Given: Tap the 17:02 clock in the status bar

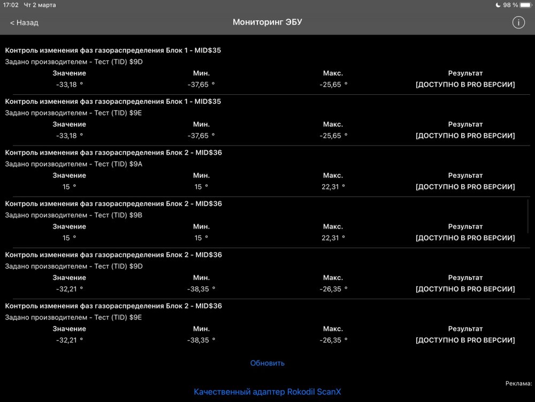Looking at the screenshot, I should point(11,5).
